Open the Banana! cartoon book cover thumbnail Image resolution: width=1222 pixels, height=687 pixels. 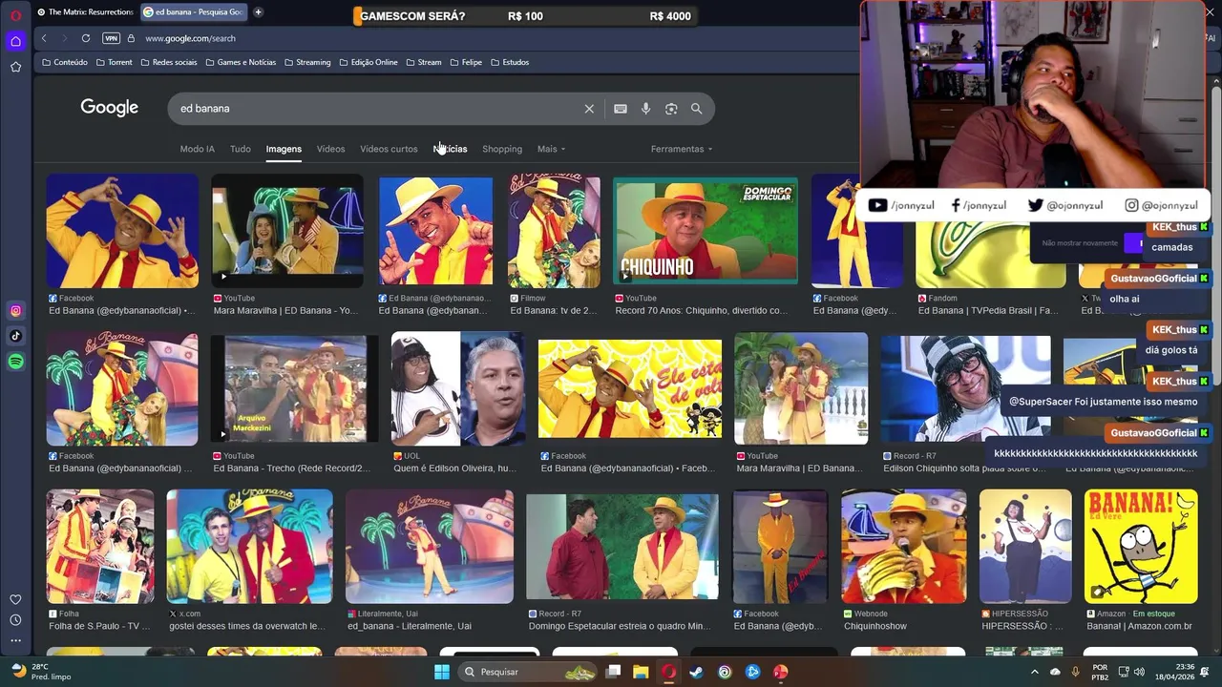[x=1141, y=547]
